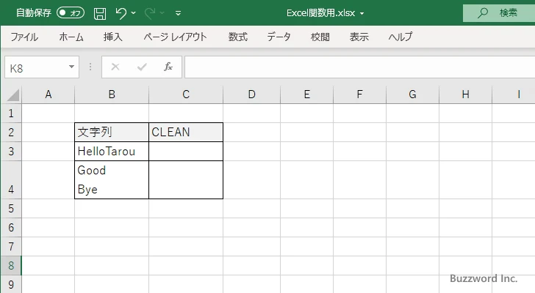The height and width of the screenshot is (293, 535).
Task: Toggle the AutoSave switch
Action: pyautogui.click(x=71, y=13)
